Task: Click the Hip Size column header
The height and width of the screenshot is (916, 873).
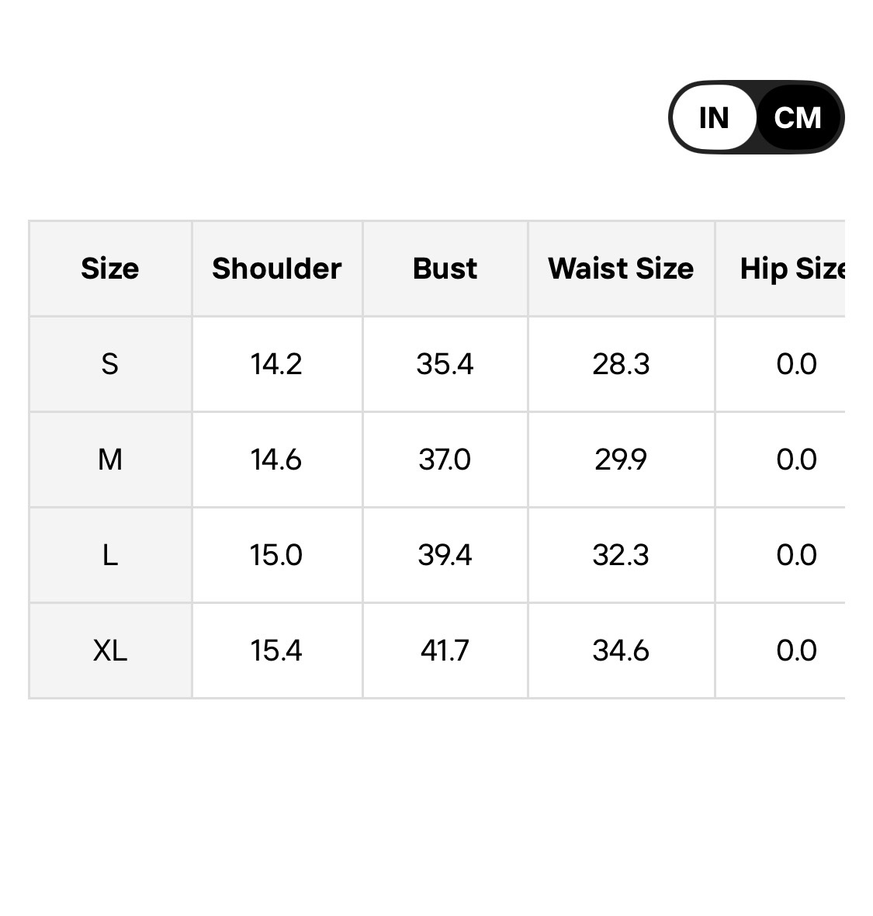Action: click(x=792, y=269)
